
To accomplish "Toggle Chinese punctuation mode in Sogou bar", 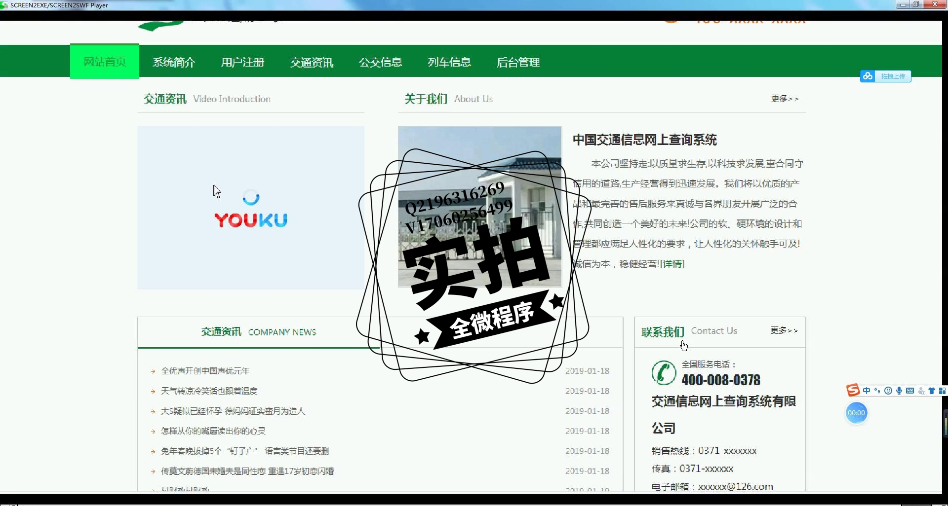I will pyautogui.click(x=877, y=391).
